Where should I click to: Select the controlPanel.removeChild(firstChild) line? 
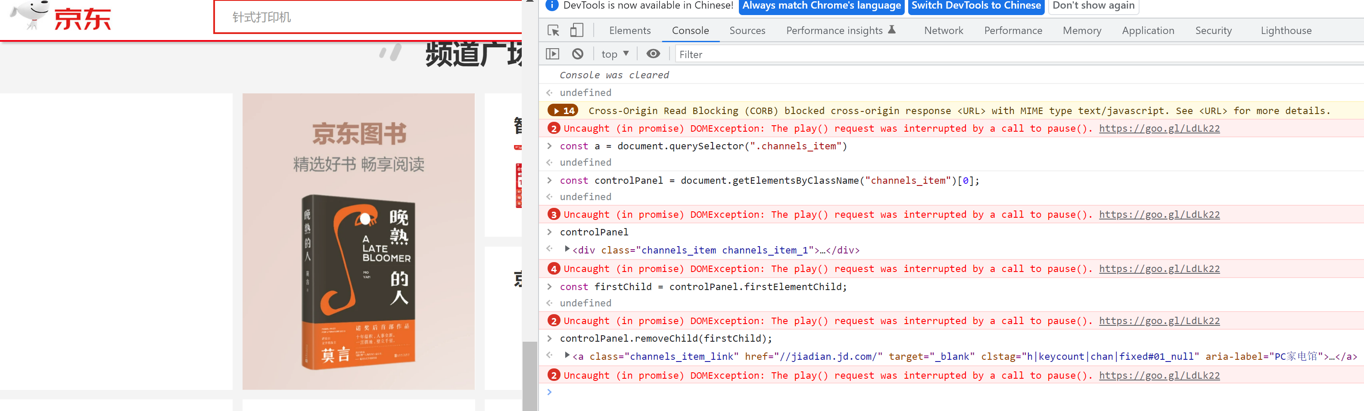click(x=666, y=339)
